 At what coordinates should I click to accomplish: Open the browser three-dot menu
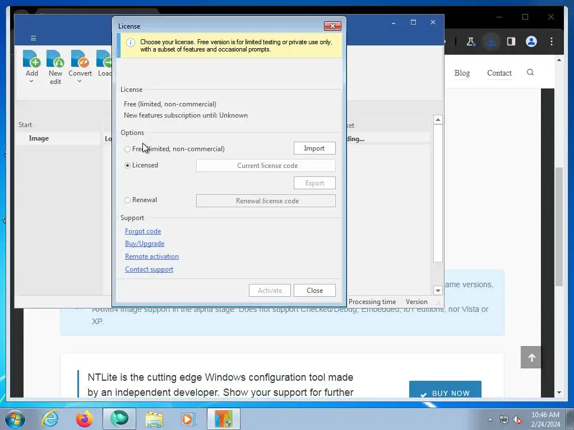pos(552,41)
